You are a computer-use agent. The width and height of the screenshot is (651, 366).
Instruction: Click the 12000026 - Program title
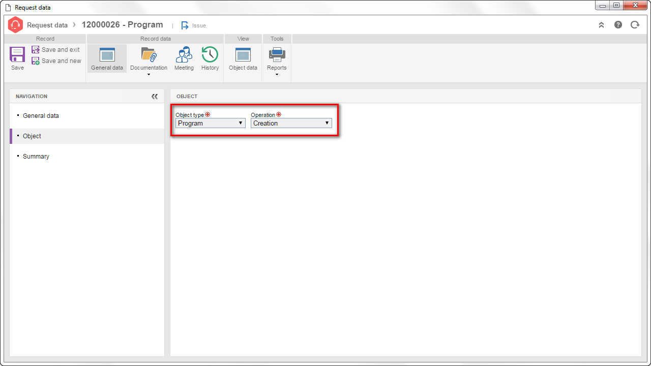click(x=123, y=24)
